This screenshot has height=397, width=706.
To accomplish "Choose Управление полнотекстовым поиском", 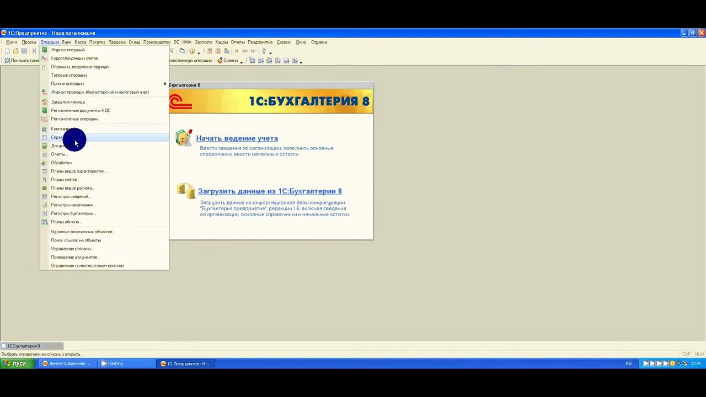I will (x=104, y=266).
